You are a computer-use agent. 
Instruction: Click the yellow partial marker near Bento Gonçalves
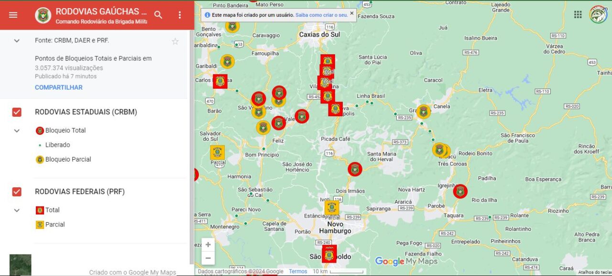click(x=232, y=26)
